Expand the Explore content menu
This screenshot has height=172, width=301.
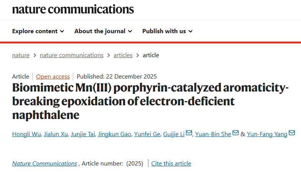coord(38,31)
